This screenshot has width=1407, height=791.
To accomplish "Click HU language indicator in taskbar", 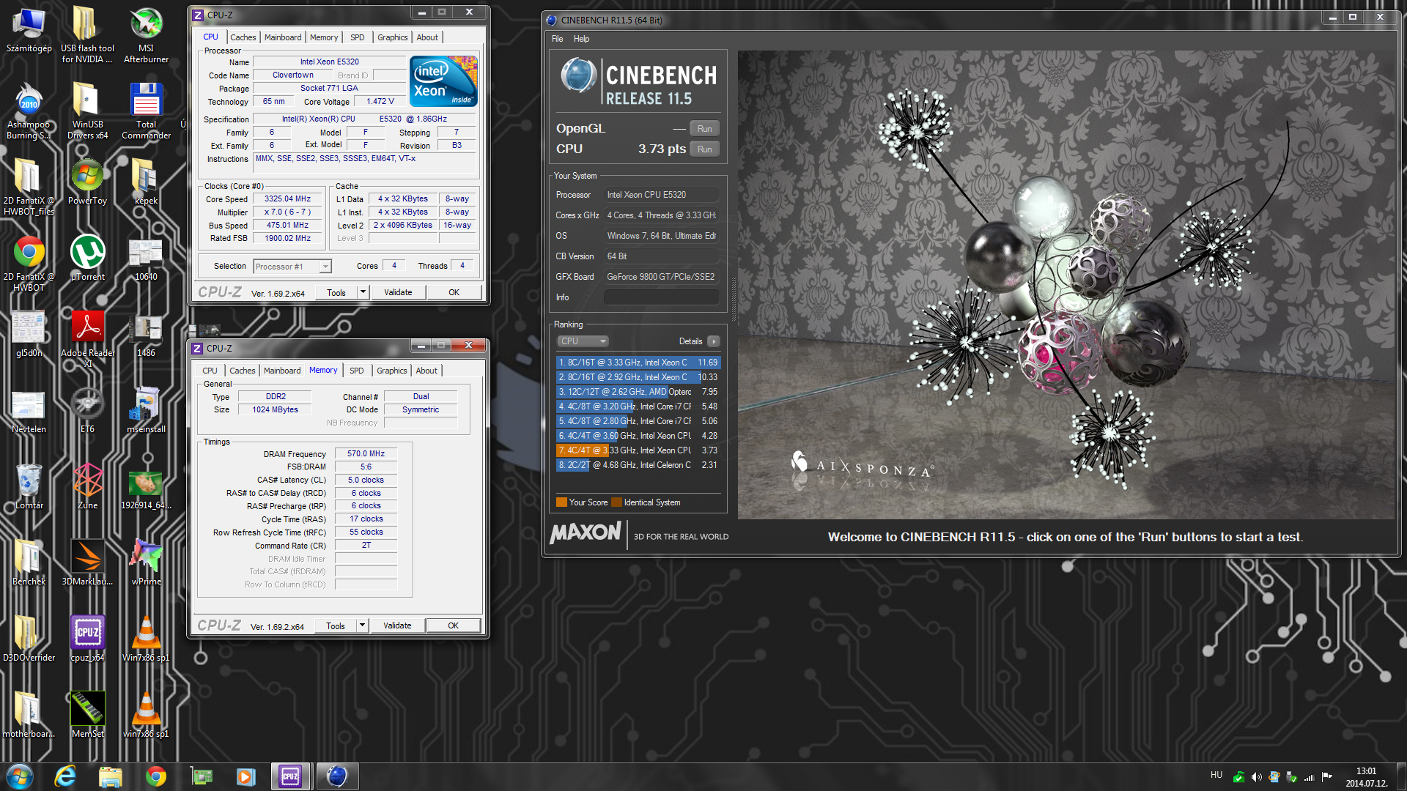I will [1216, 775].
